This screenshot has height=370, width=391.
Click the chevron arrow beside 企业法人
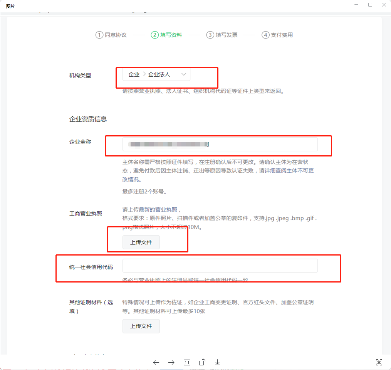184,74
